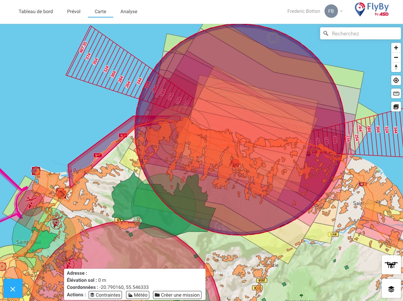This screenshot has height=301, width=403.
Task: Click the La Possession map label
Action: point(82,170)
